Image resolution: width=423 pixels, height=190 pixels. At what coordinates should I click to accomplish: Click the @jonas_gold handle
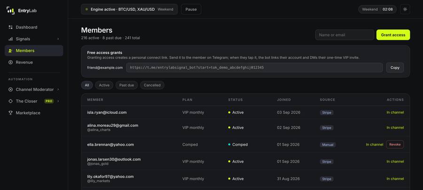coord(98,164)
